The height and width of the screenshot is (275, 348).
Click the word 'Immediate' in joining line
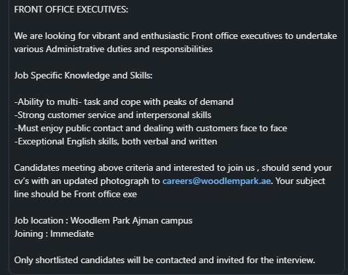[72, 234]
